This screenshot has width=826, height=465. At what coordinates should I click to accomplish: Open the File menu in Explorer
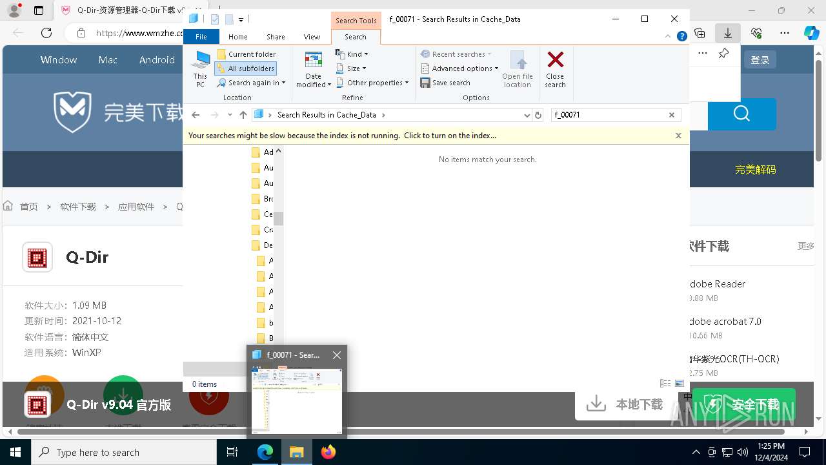pos(201,37)
